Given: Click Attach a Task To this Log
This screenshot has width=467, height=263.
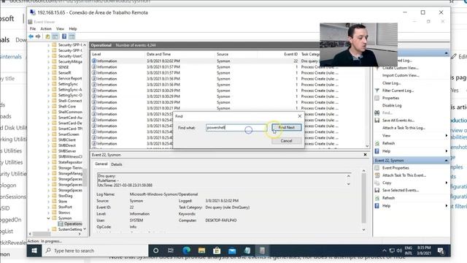Looking at the screenshot, I should 404,128.
